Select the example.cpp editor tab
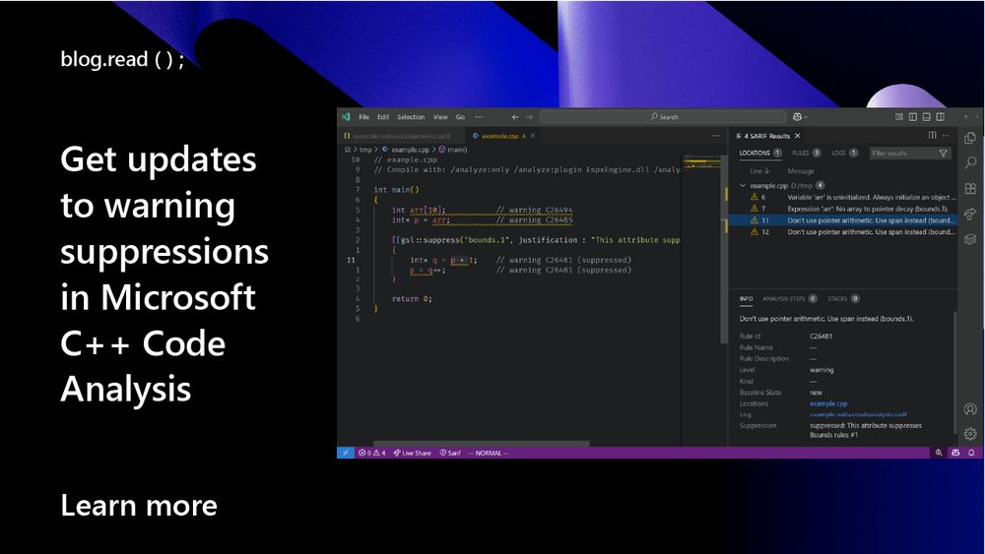This screenshot has height=554, width=985. click(500, 136)
